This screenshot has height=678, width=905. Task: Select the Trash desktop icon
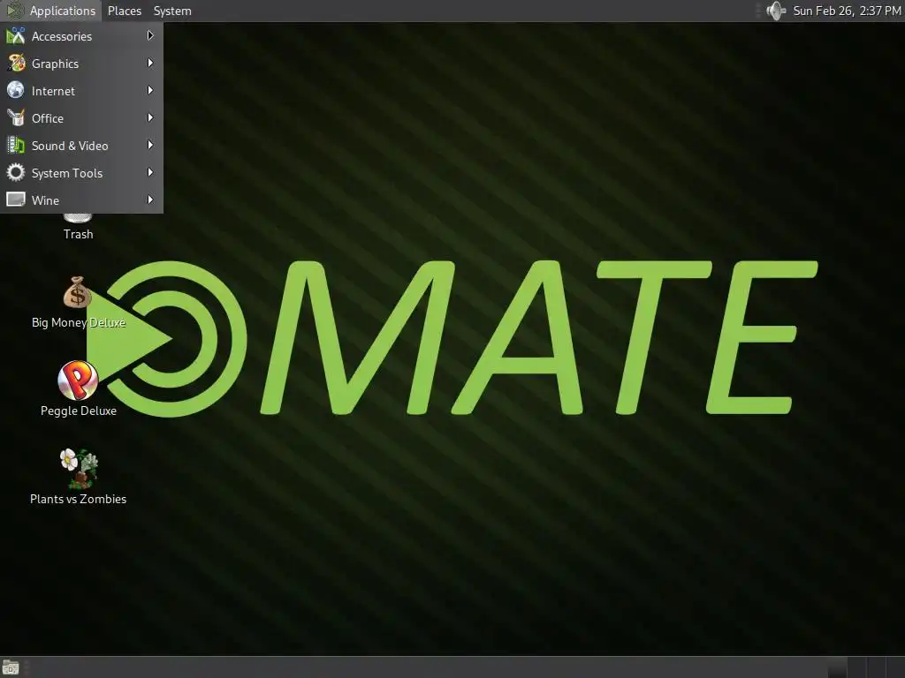pyautogui.click(x=78, y=227)
